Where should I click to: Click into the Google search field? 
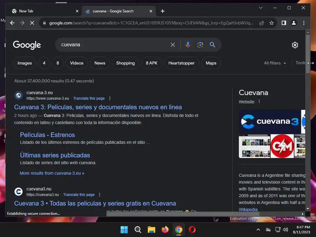coord(115,45)
